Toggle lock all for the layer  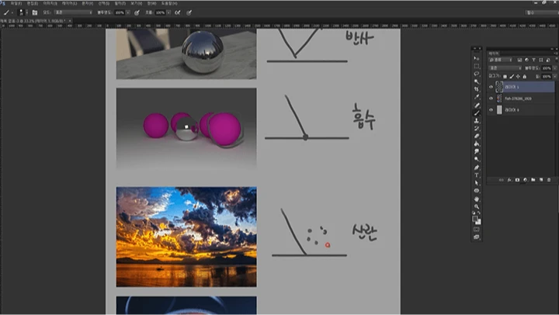[525, 77]
